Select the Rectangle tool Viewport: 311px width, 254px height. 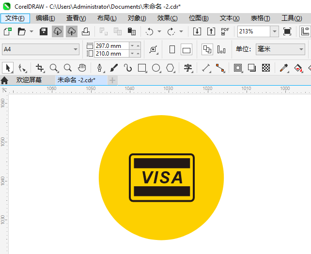tap(142, 68)
